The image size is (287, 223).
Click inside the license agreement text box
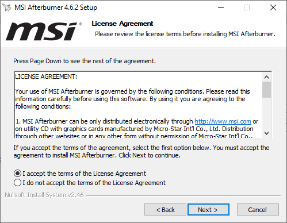(139, 105)
